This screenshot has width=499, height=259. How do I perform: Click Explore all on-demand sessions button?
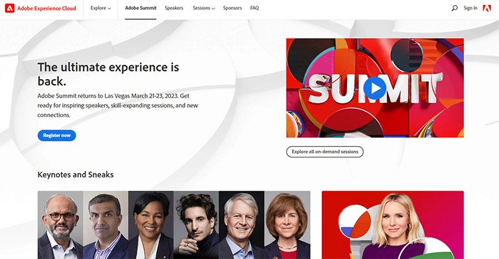point(325,151)
